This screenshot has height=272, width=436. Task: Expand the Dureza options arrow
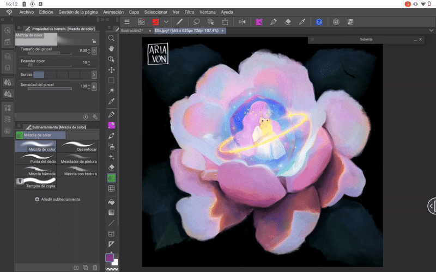[94, 75]
